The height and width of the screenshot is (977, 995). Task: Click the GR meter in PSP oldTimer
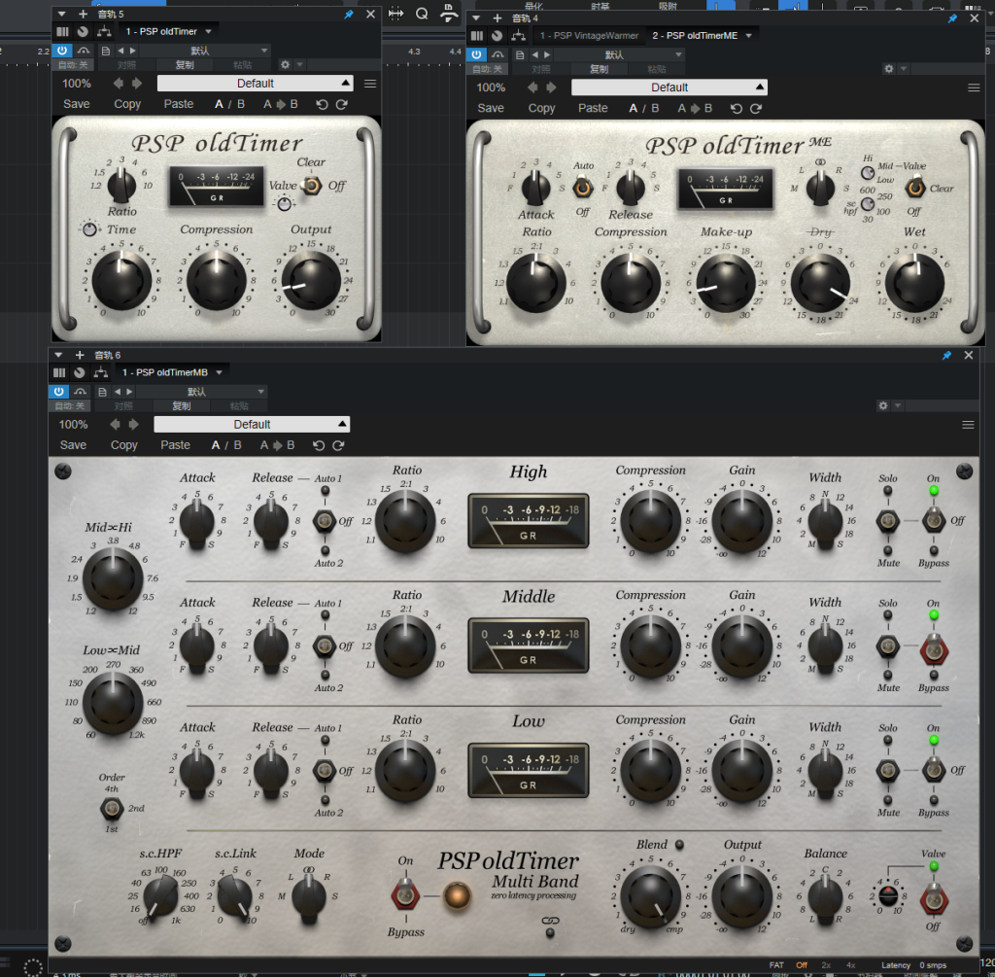click(x=217, y=187)
